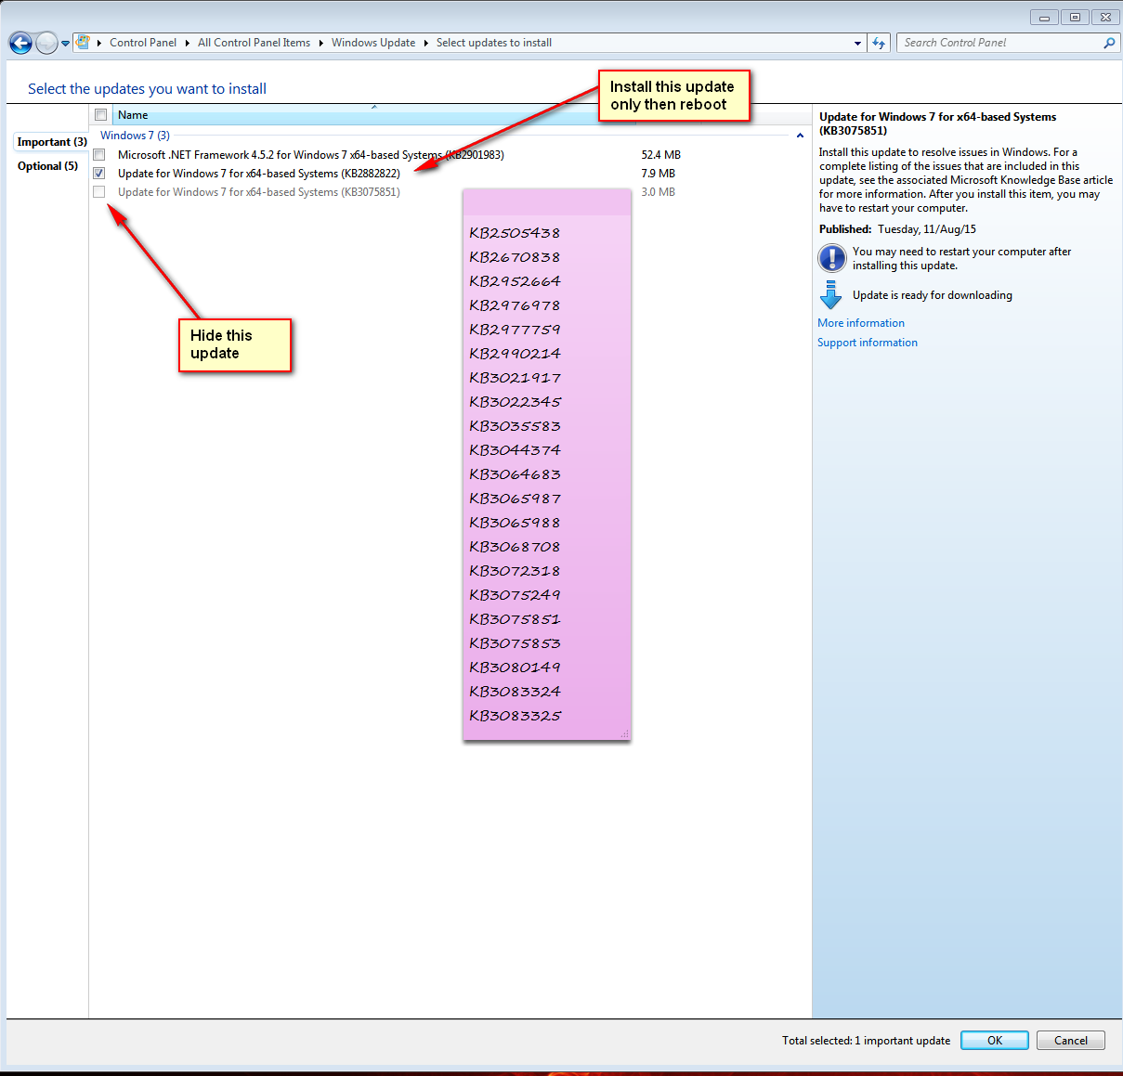Refresh the page using the address bar refresh icon
Image resolution: width=1123 pixels, height=1076 pixels.
[x=879, y=43]
